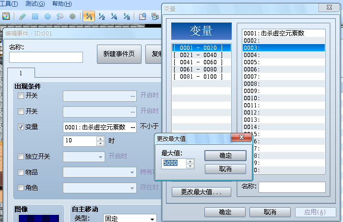Select variable 0004: in the list
Screen dimensions: 343x222
284,55
